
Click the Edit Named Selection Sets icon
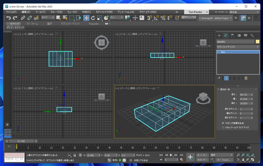(x=177, y=18)
